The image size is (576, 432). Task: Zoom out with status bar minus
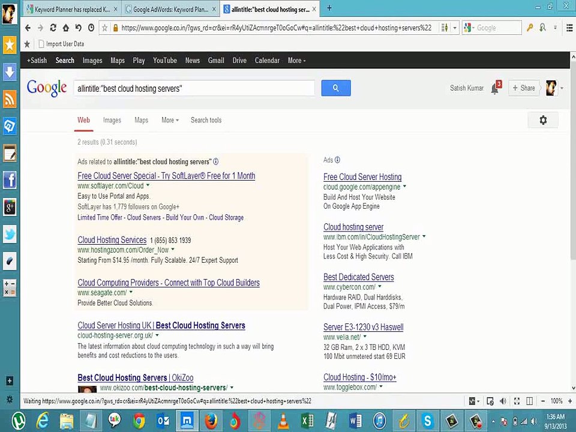click(x=543, y=401)
